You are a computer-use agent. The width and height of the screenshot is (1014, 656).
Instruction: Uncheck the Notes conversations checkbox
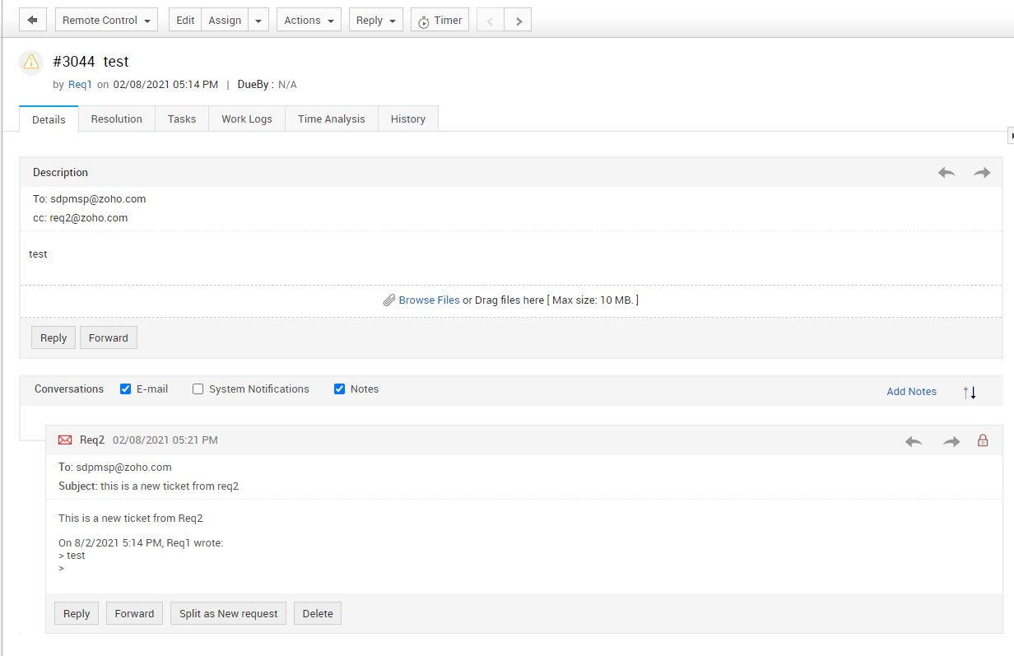(339, 389)
